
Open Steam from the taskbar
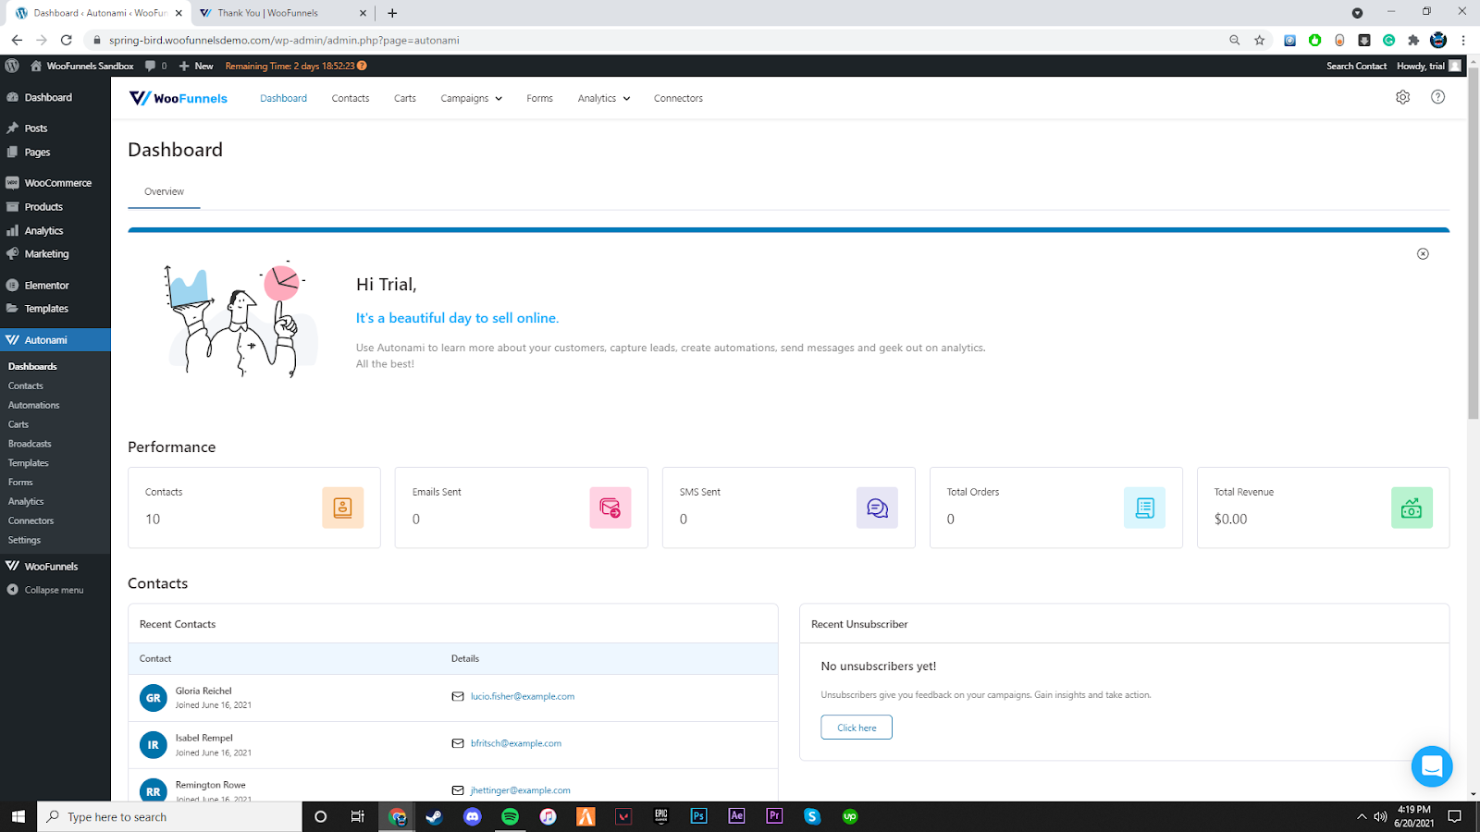[x=434, y=816]
